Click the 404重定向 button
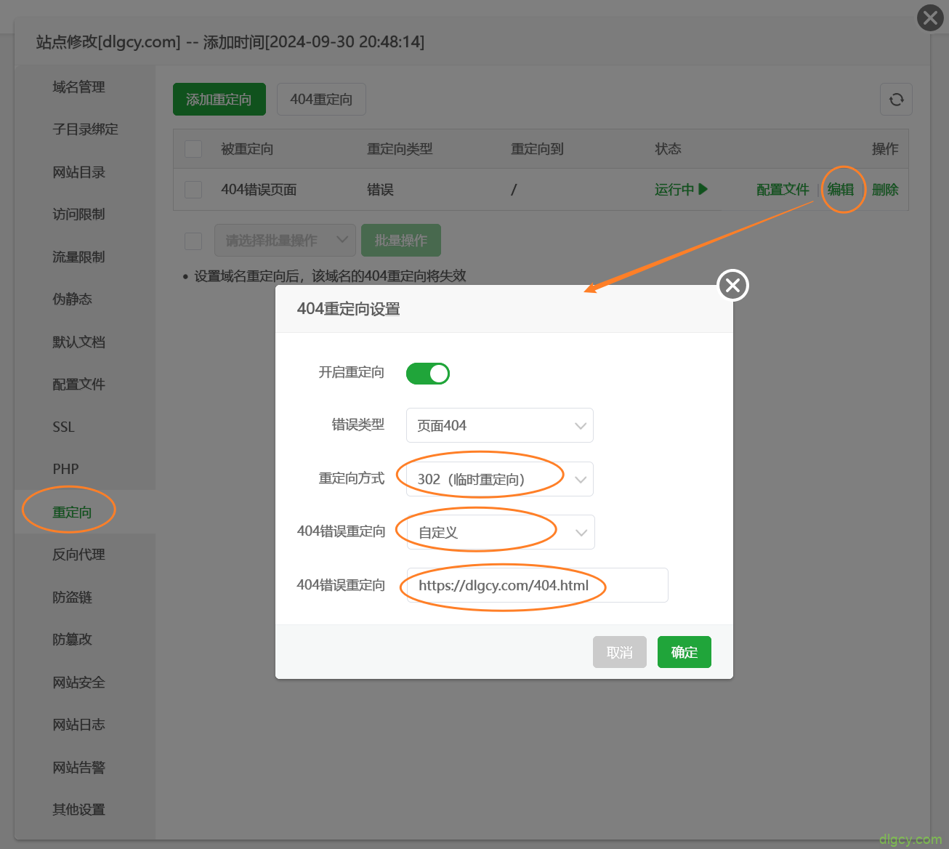Image resolution: width=949 pixels, height=849 pixels. (x=321, y=99)
